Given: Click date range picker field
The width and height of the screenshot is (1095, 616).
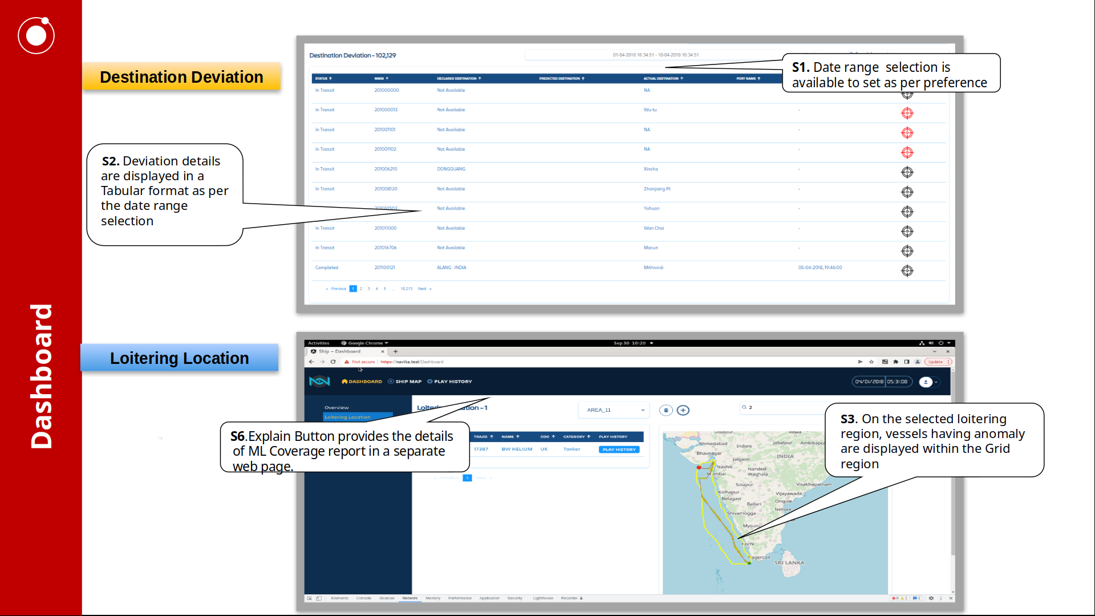Looking at the screenshot, I should pyautogui.click(x=655, y=55).
